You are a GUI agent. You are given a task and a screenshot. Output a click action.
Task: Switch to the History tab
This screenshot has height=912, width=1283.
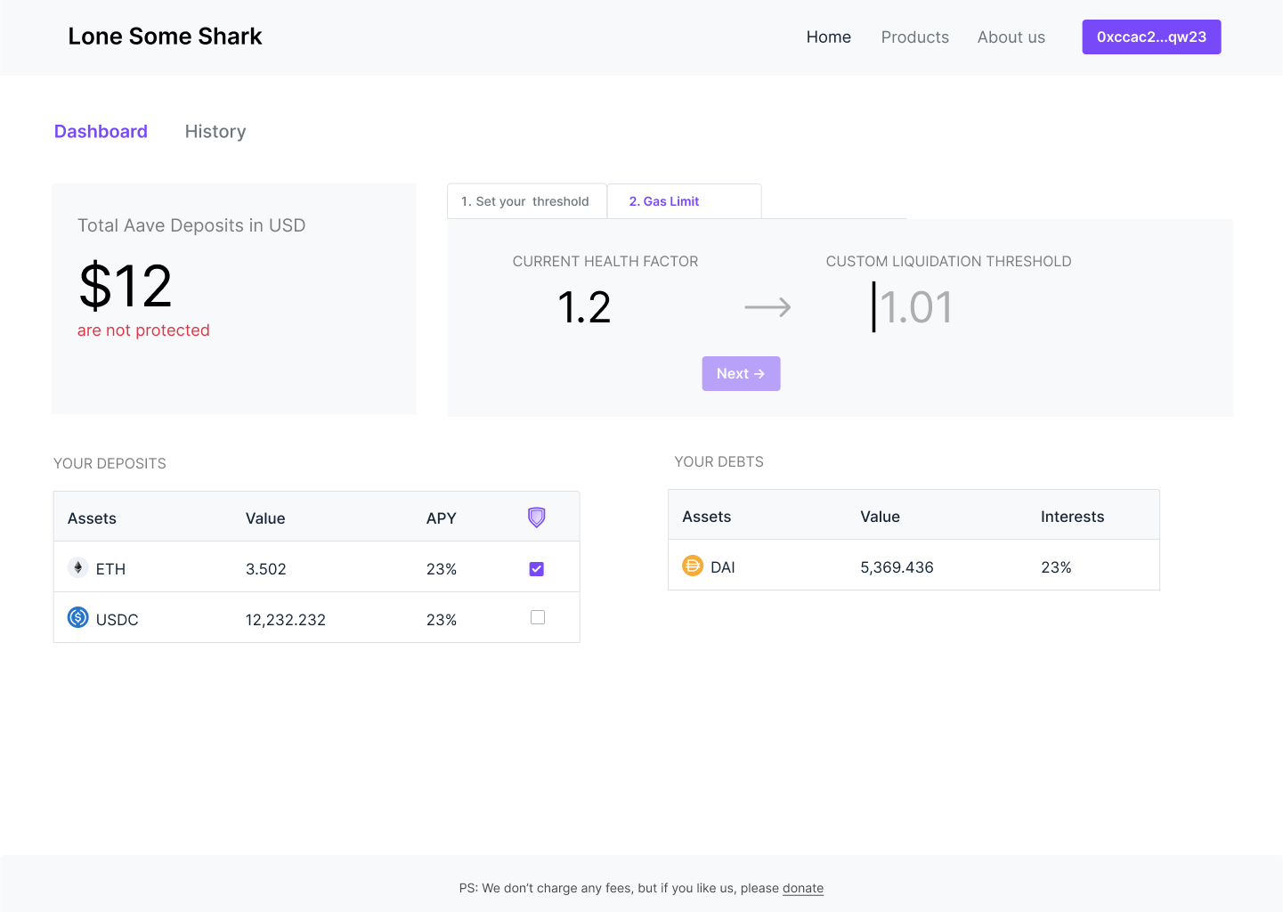(x=215, y=132)
